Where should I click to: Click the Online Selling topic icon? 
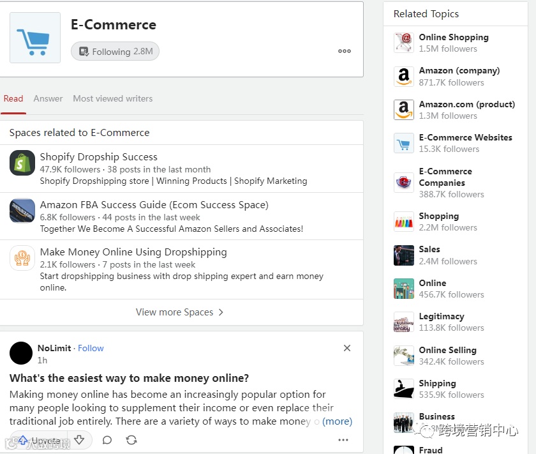[404, 356]
